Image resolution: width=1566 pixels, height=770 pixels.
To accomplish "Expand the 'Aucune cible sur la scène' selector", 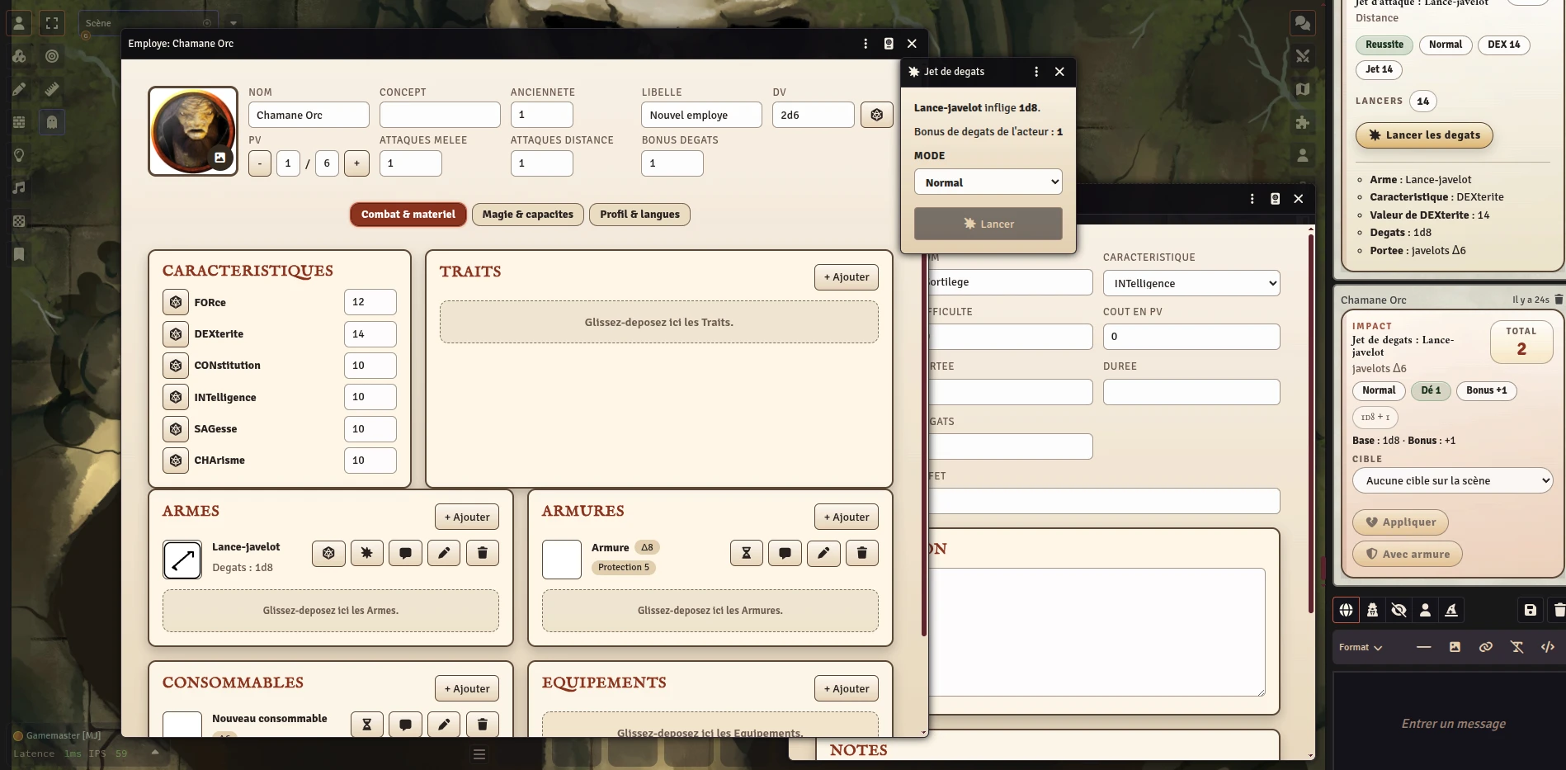I will 1452,480.
